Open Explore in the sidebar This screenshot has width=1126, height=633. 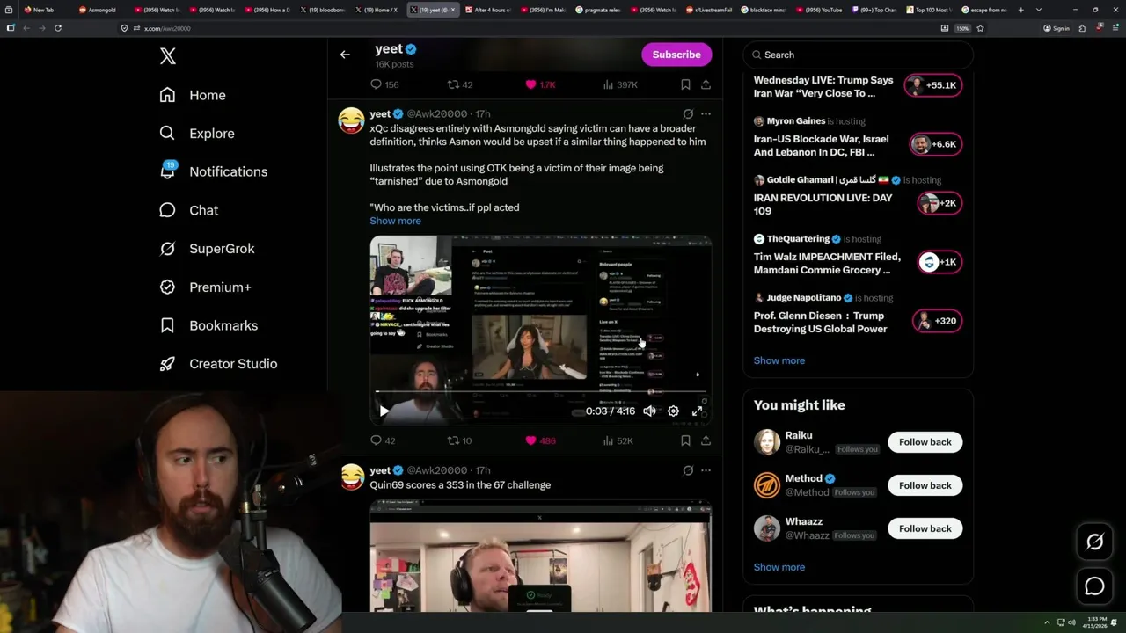196,134
